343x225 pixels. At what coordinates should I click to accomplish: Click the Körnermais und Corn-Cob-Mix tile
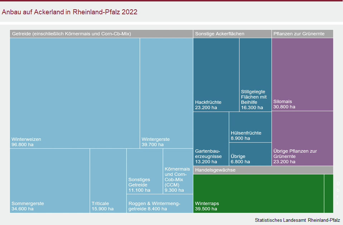(x=178, y=171)
